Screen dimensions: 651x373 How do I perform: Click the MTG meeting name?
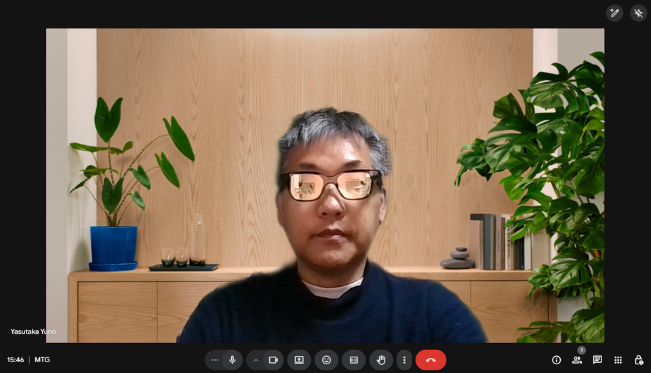(42, 359)
